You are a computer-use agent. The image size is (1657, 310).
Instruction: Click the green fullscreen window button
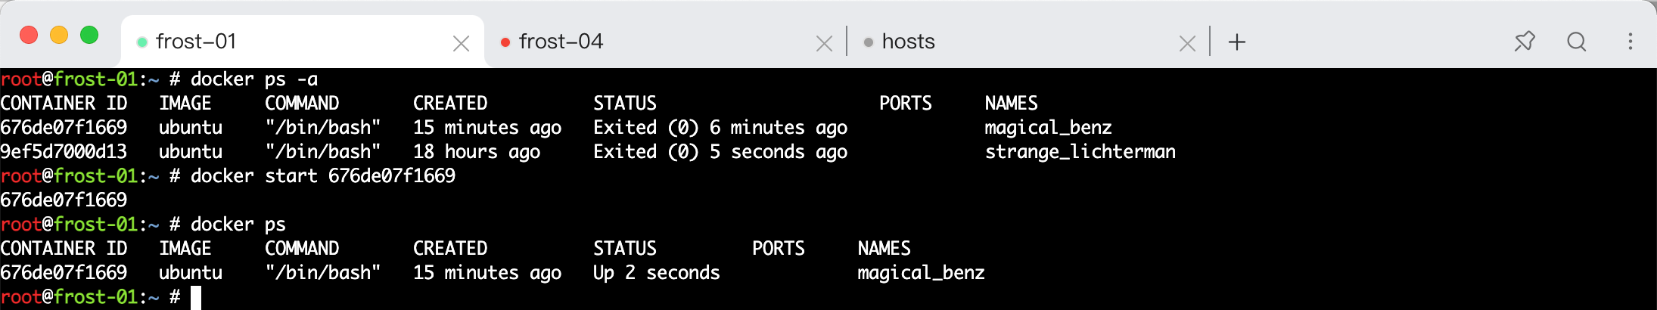[x=89, y=35]
